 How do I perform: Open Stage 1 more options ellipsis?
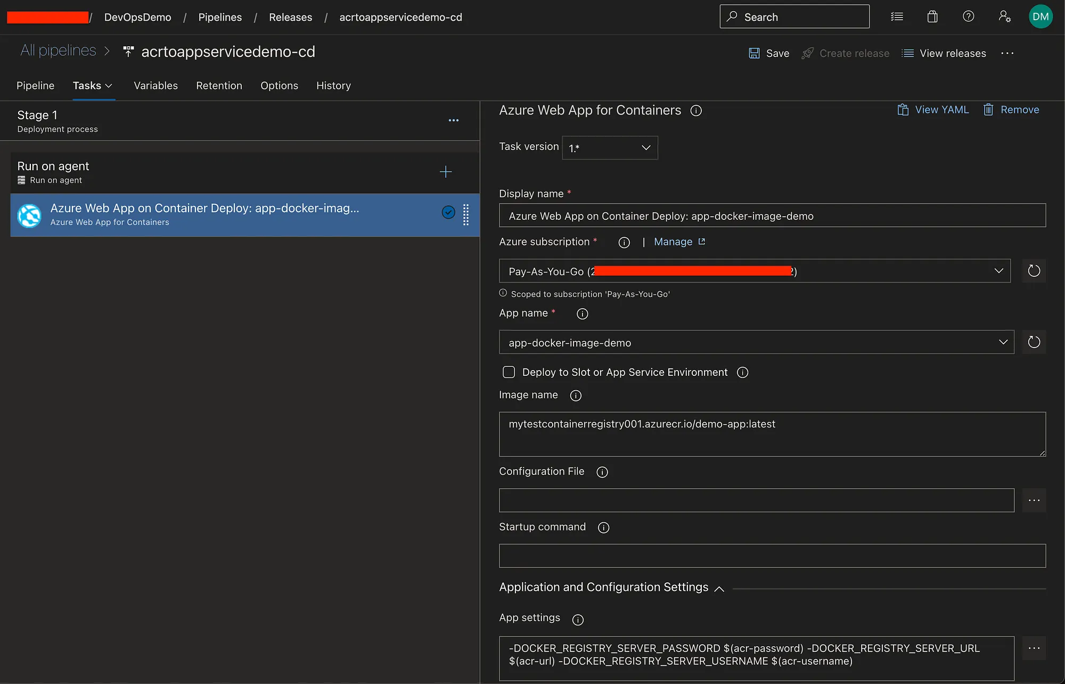454,120
